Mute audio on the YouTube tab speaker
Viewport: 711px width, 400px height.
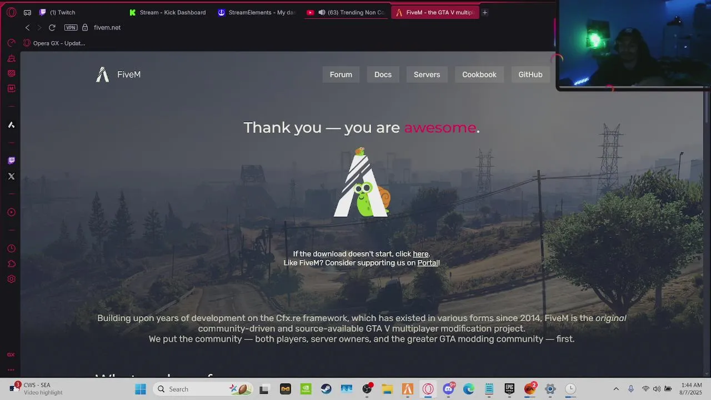click(x=322, y=12)
